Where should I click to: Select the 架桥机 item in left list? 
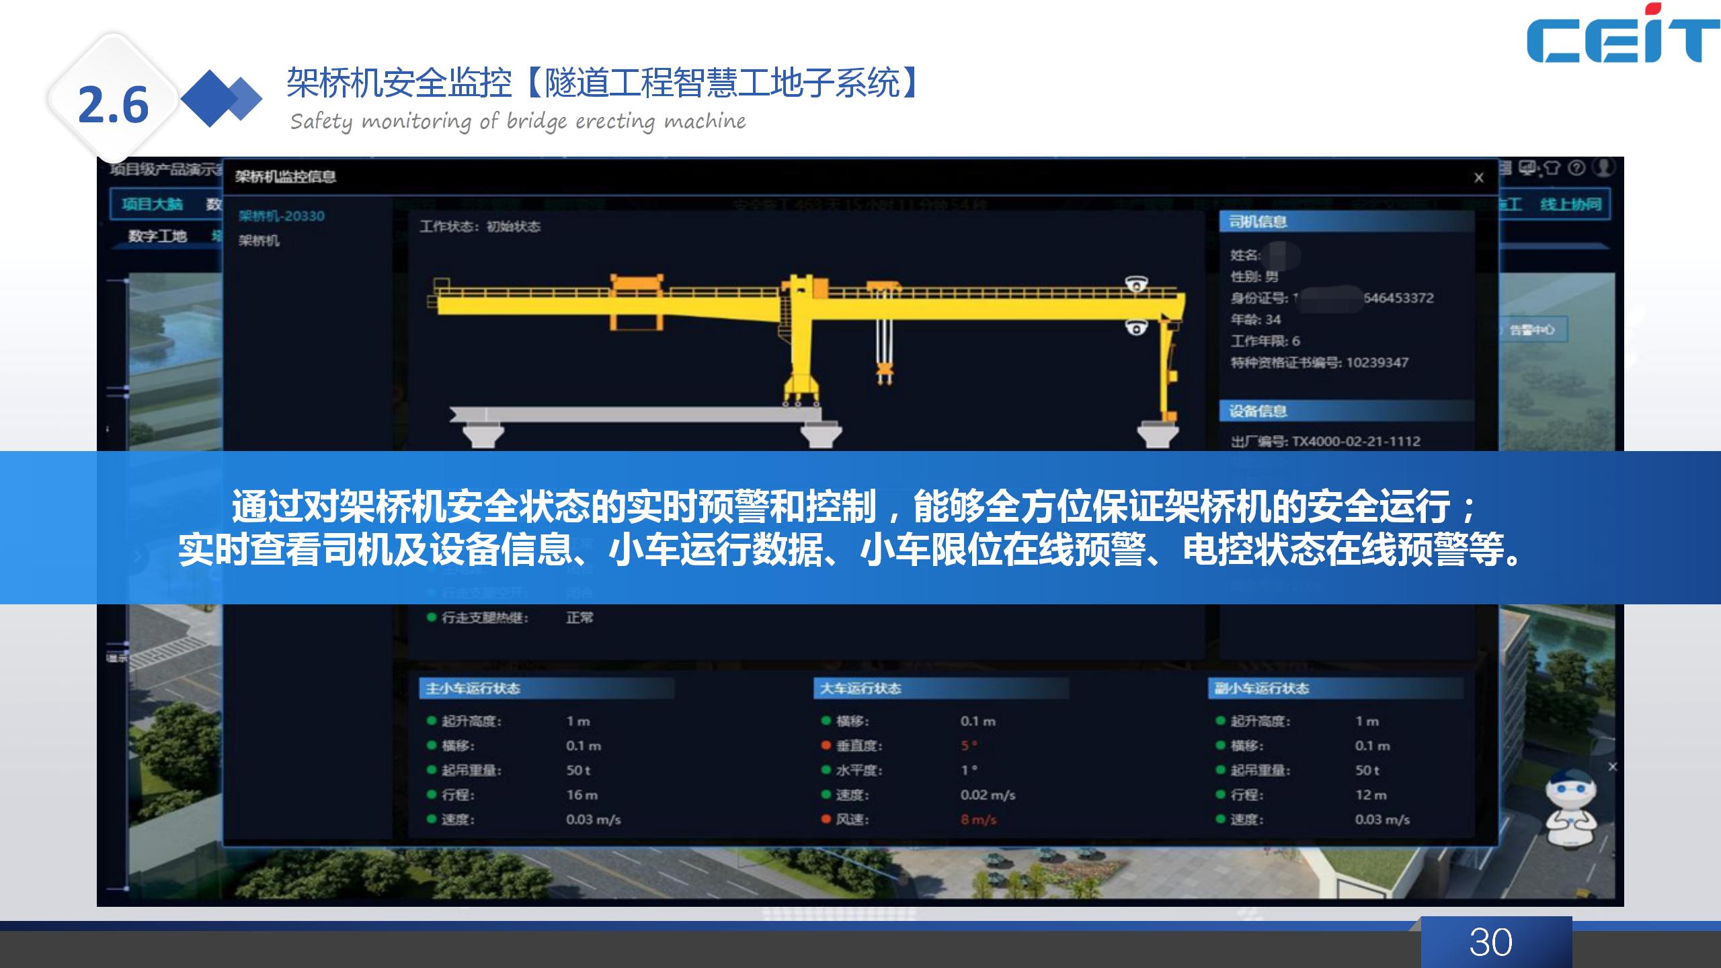click(259, 241)
